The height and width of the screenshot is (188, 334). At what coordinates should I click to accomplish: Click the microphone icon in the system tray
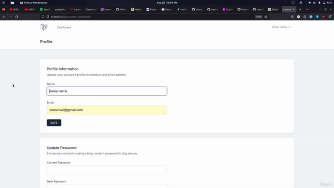click(x=319, y=3)
